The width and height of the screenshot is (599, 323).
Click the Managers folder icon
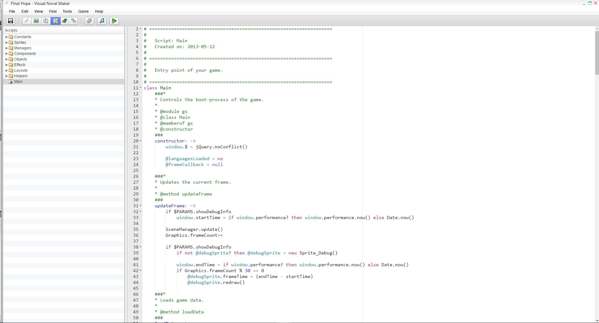(x=11, y=48)
